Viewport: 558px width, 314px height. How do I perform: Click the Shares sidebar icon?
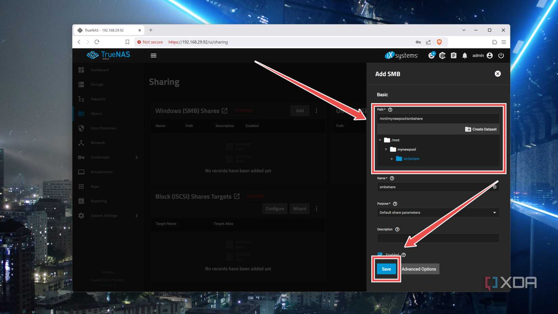click(81, 113)
